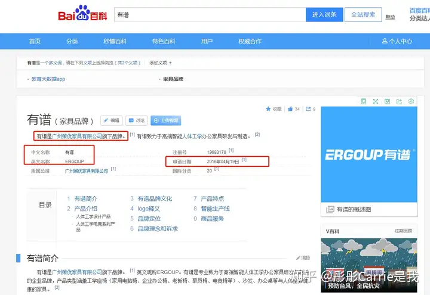Jump to section 6 品牌理念和诉求

coord(158,229)
